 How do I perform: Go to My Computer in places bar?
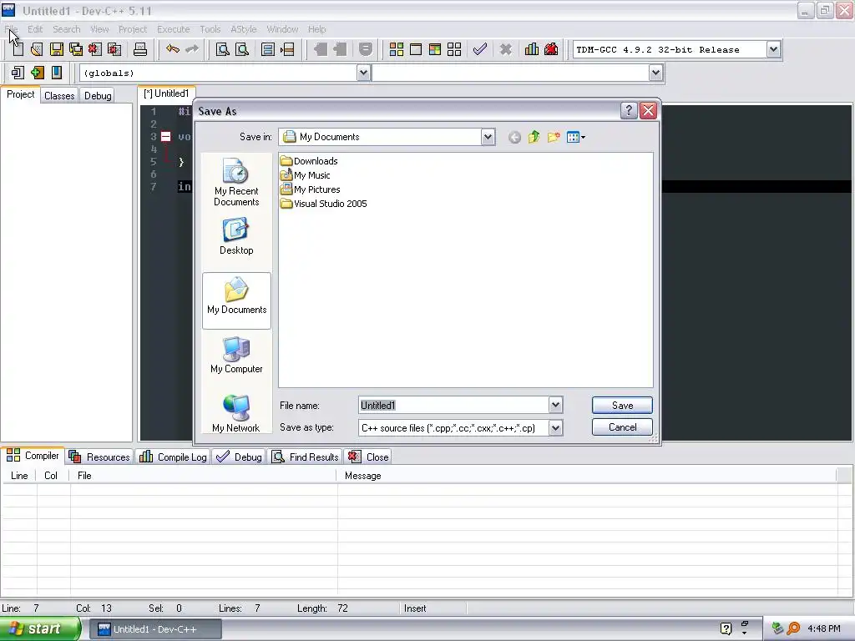point(236,356)
